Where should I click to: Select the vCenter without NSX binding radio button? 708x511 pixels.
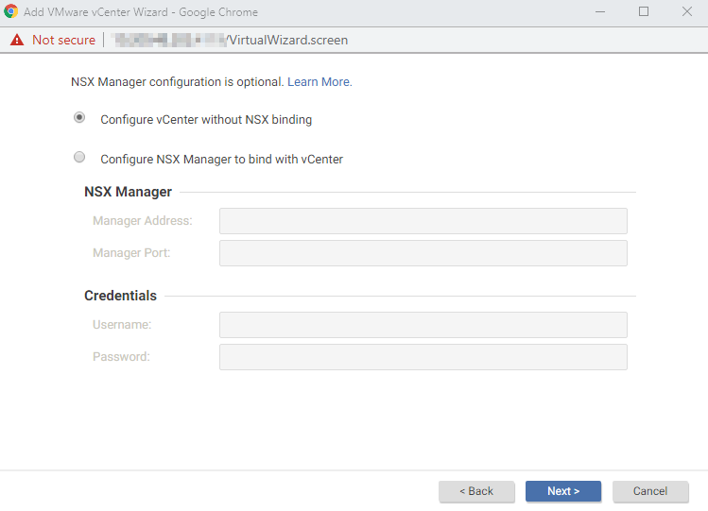pos(79,118)
